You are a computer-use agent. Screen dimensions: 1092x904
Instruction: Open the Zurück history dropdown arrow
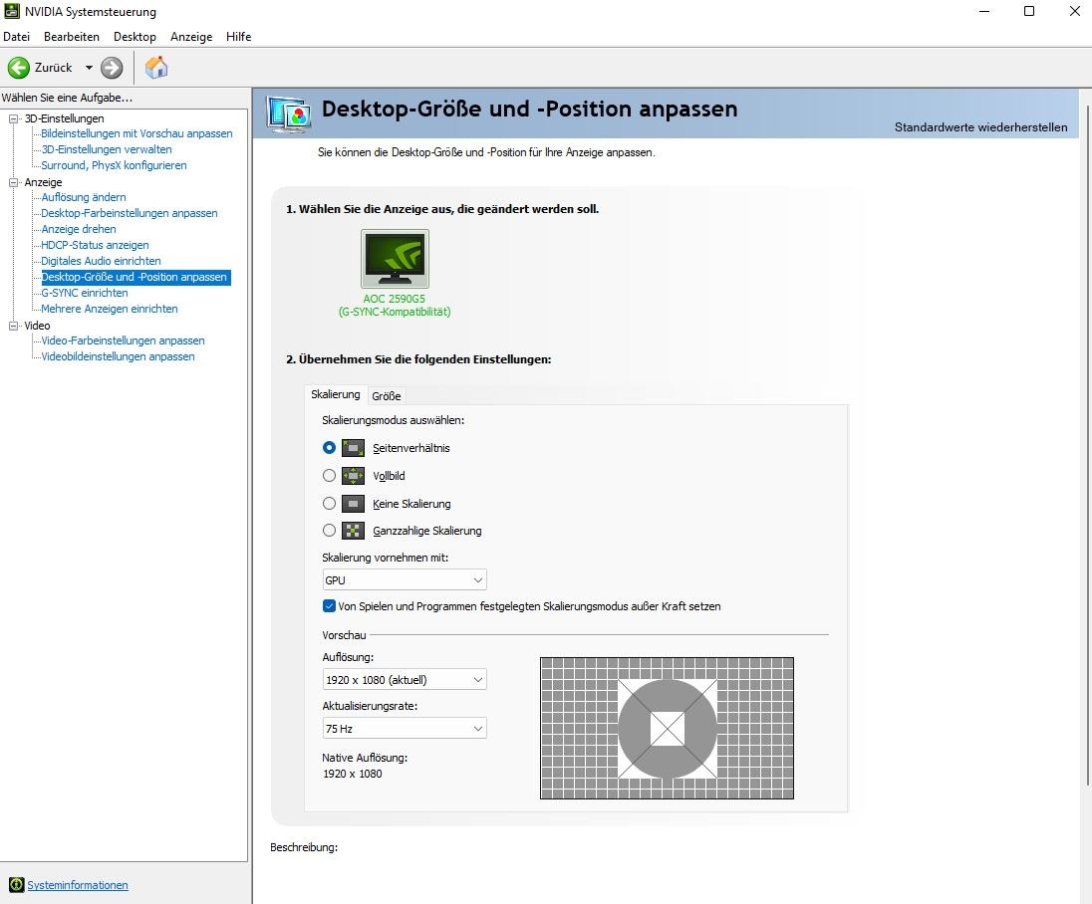(x=89, y=68)
